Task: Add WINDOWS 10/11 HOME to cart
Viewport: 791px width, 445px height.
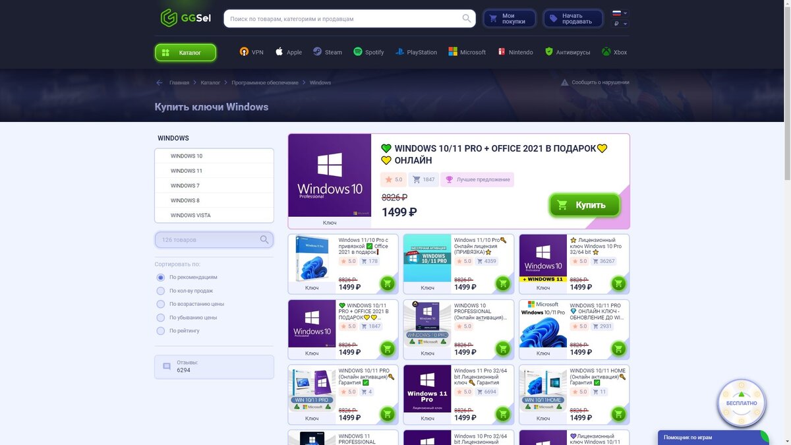Action: (x=618, y=414)
